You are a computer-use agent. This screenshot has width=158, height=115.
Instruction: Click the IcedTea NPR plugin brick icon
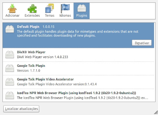(x=10, y=95)
